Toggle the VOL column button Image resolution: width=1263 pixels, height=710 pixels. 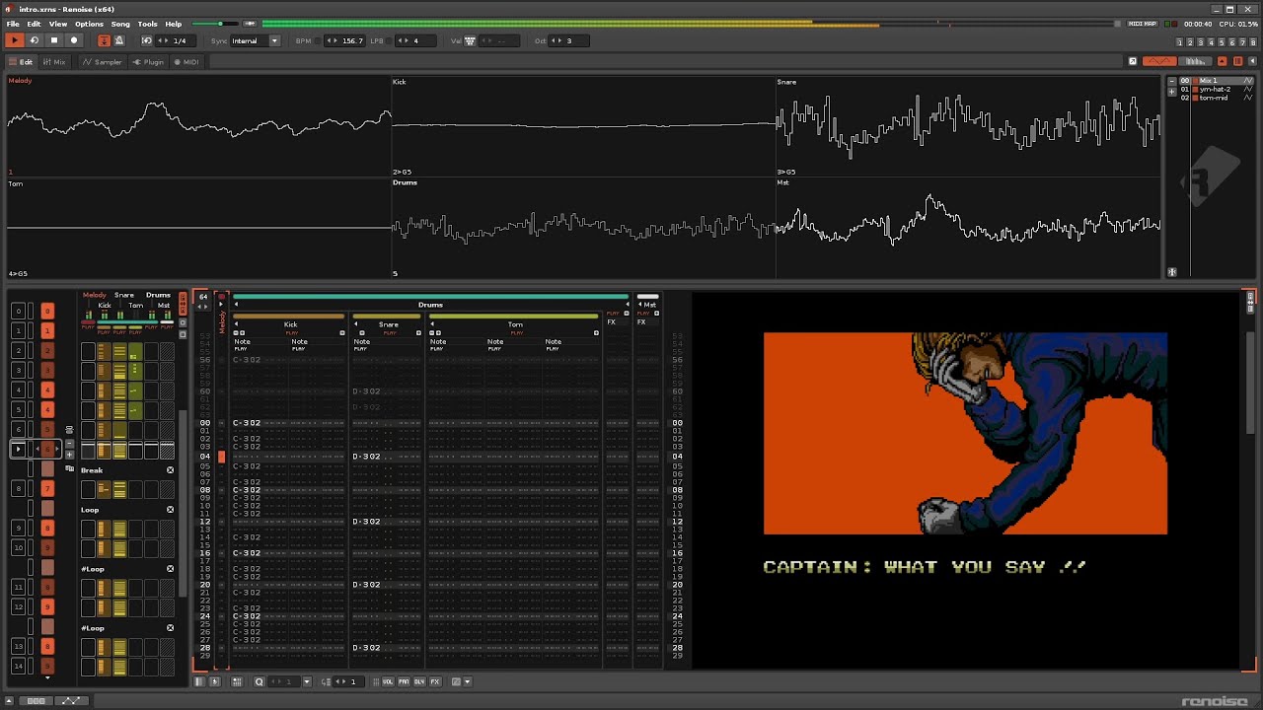click(388, 681)
